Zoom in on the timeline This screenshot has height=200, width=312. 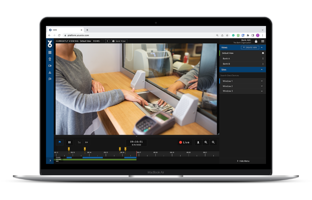pos(206,142)
